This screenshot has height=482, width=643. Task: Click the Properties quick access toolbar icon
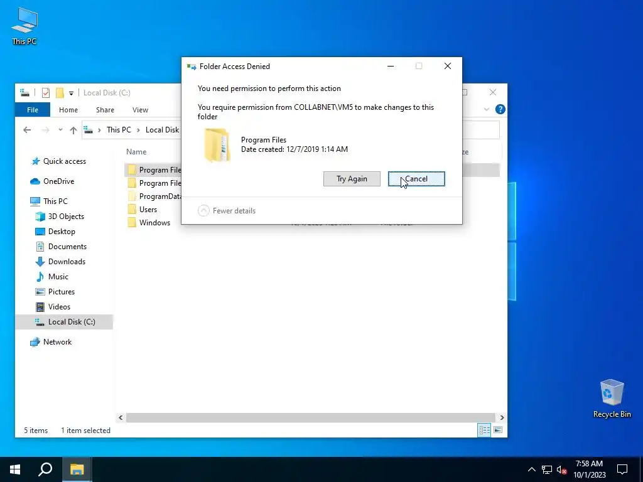pos(46,93)
